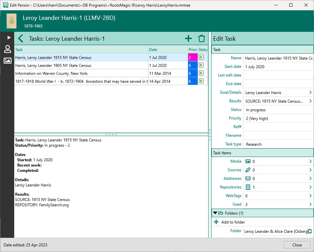
Task: Select the 1917-1918 World War I task row
Action: (81, 81)
